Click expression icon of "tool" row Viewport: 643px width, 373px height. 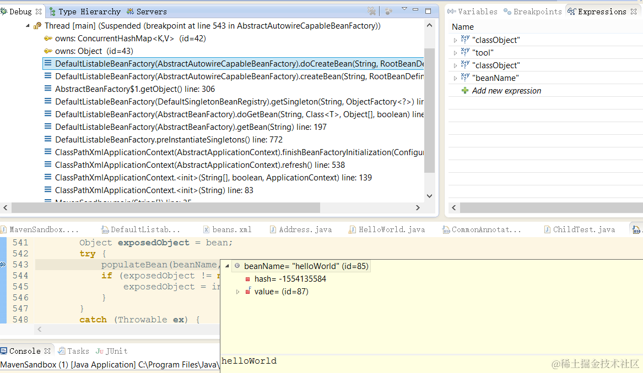(x=465, y=52)
